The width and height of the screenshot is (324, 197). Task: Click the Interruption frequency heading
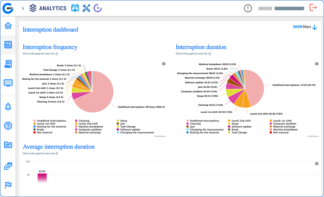(x=50, y=47)
